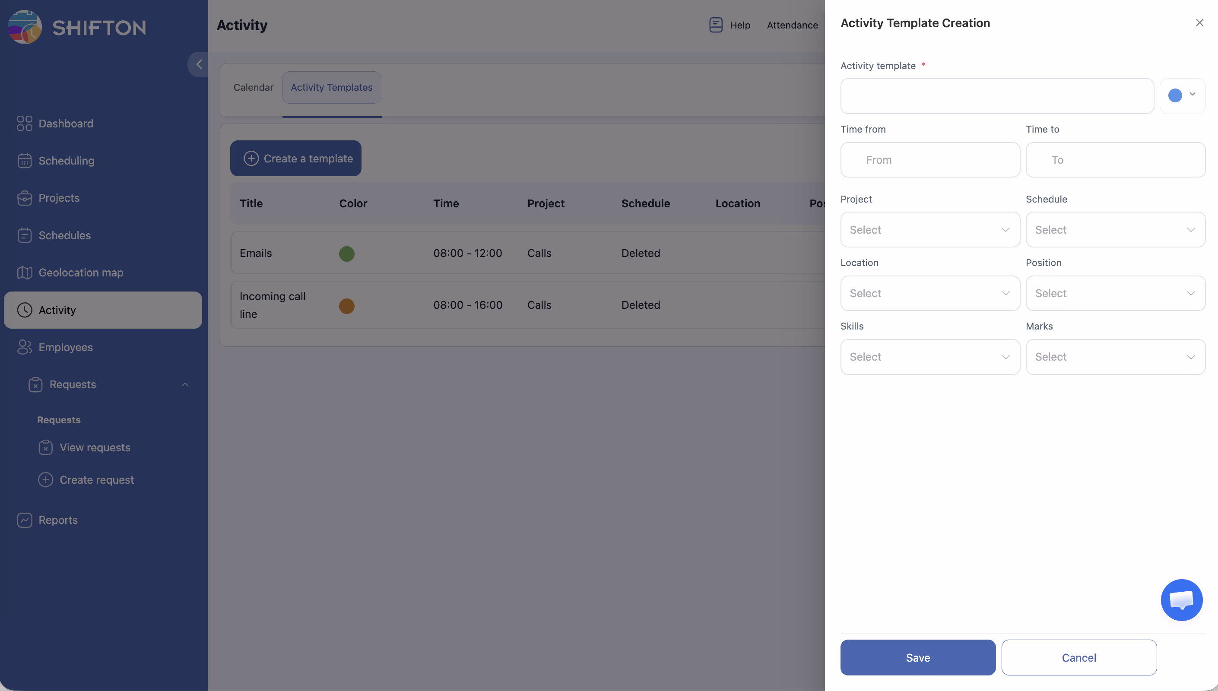The width and height of the screenshot is (1218, 691).
Task: Click the Scheduling calendar icon
Action: pos(25,161)
